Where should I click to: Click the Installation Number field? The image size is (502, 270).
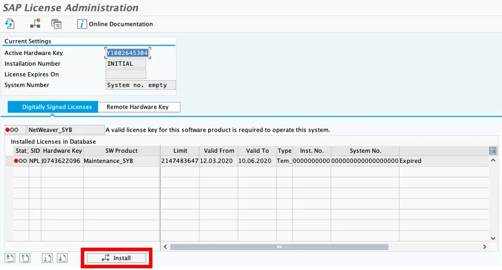[x=126, y=64]
